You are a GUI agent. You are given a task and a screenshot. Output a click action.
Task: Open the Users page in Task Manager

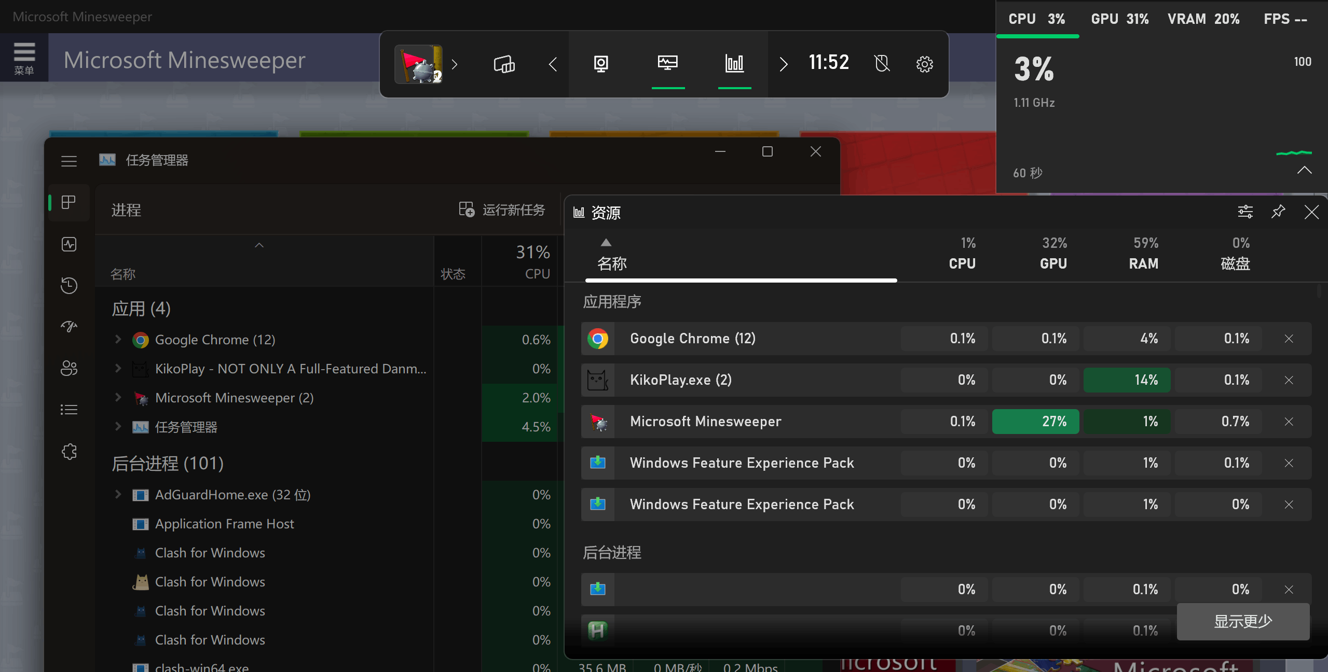pyautogui.click(x=69, y=368)
